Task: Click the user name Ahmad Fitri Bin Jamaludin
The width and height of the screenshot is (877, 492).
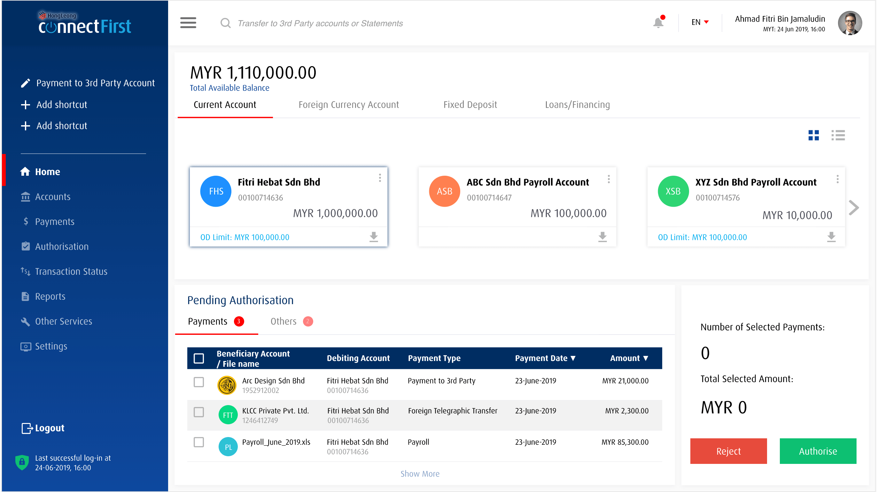Action: pyautogui.click(x=780, y=19)
